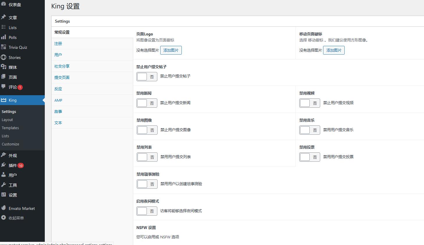Click the Settings panel header
The image size is (424, 245).
[238, 21]
